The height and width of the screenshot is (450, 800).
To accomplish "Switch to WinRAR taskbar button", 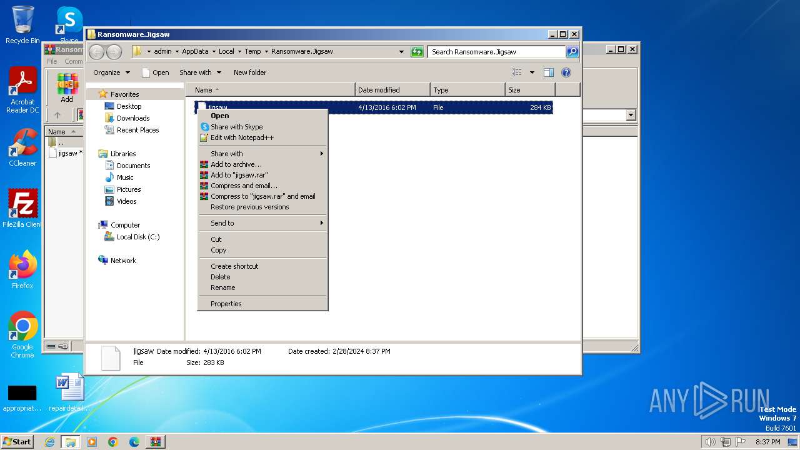I will (155, 442).
